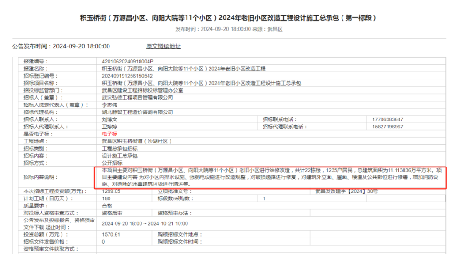
Task: Click the 招标内容 value 设计施工总承包
Action: pyautogui.click(x=120, y=156)
